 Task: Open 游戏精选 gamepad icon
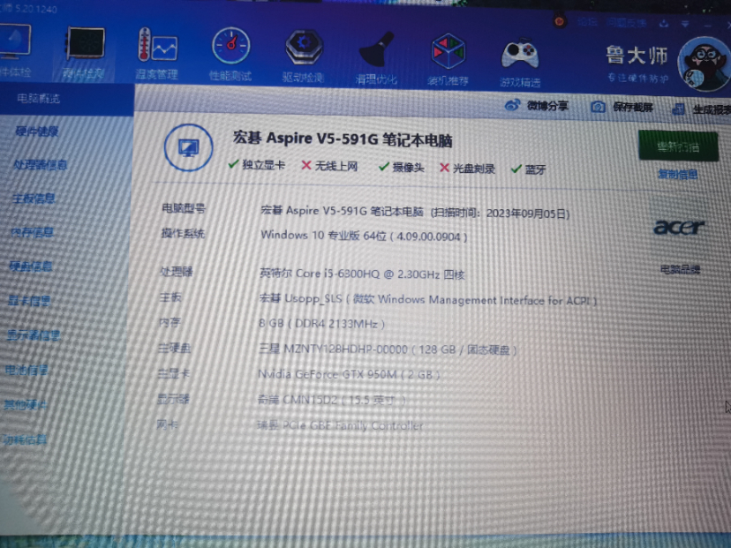pos(520,62)
